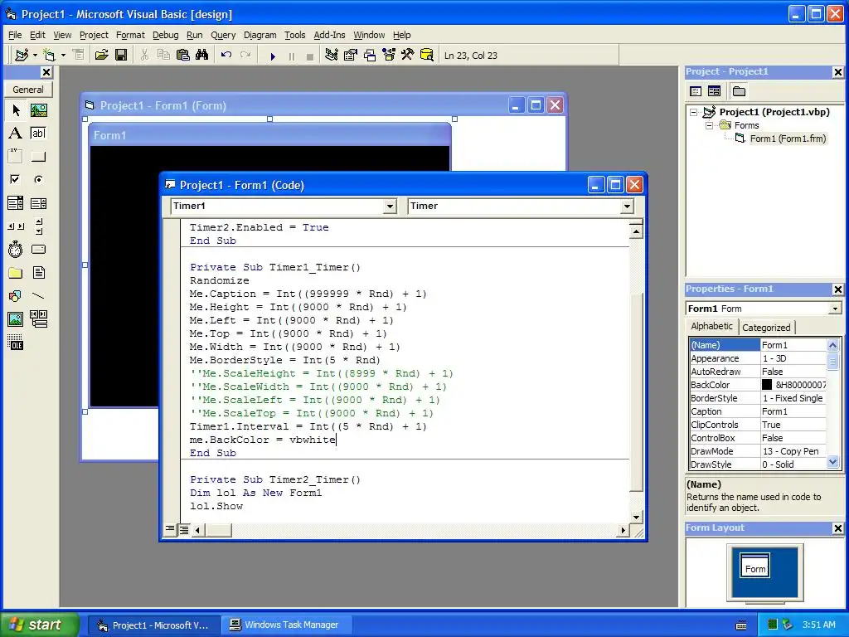Click Form thumbnail in Form Layout
The height and width of the screenshot is (637, 849).
(754, 566)
